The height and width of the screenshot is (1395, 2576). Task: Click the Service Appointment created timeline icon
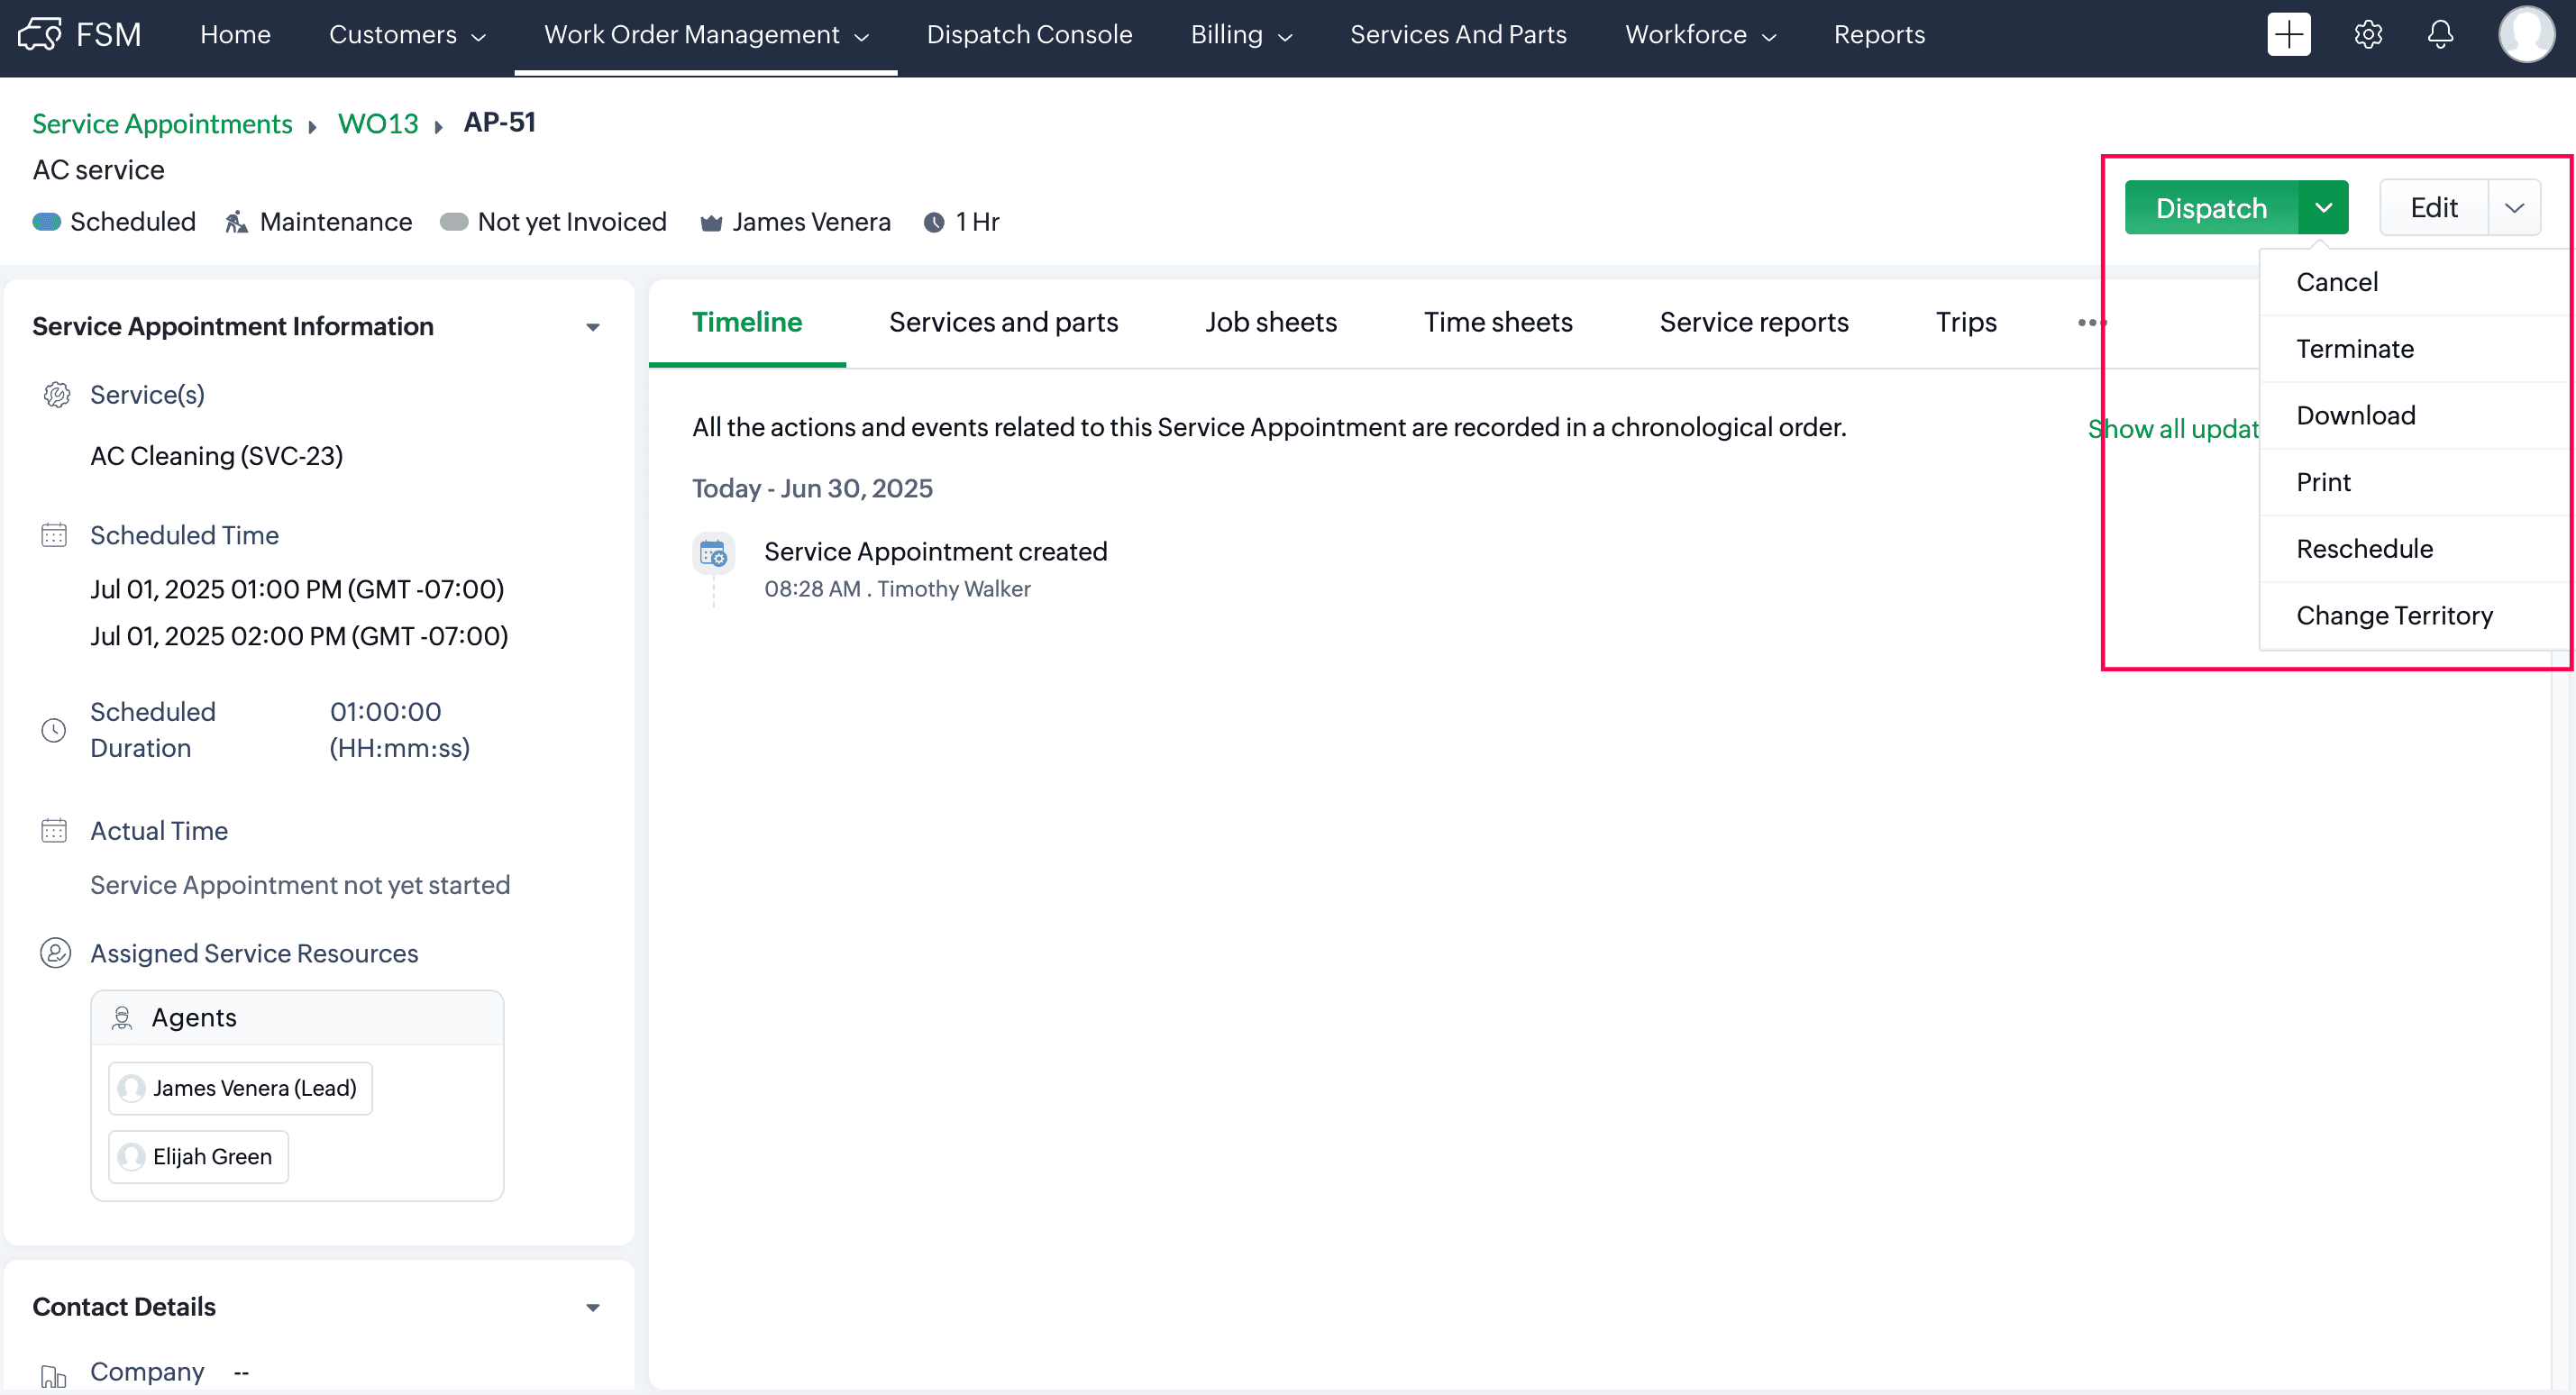pos(713,553)
